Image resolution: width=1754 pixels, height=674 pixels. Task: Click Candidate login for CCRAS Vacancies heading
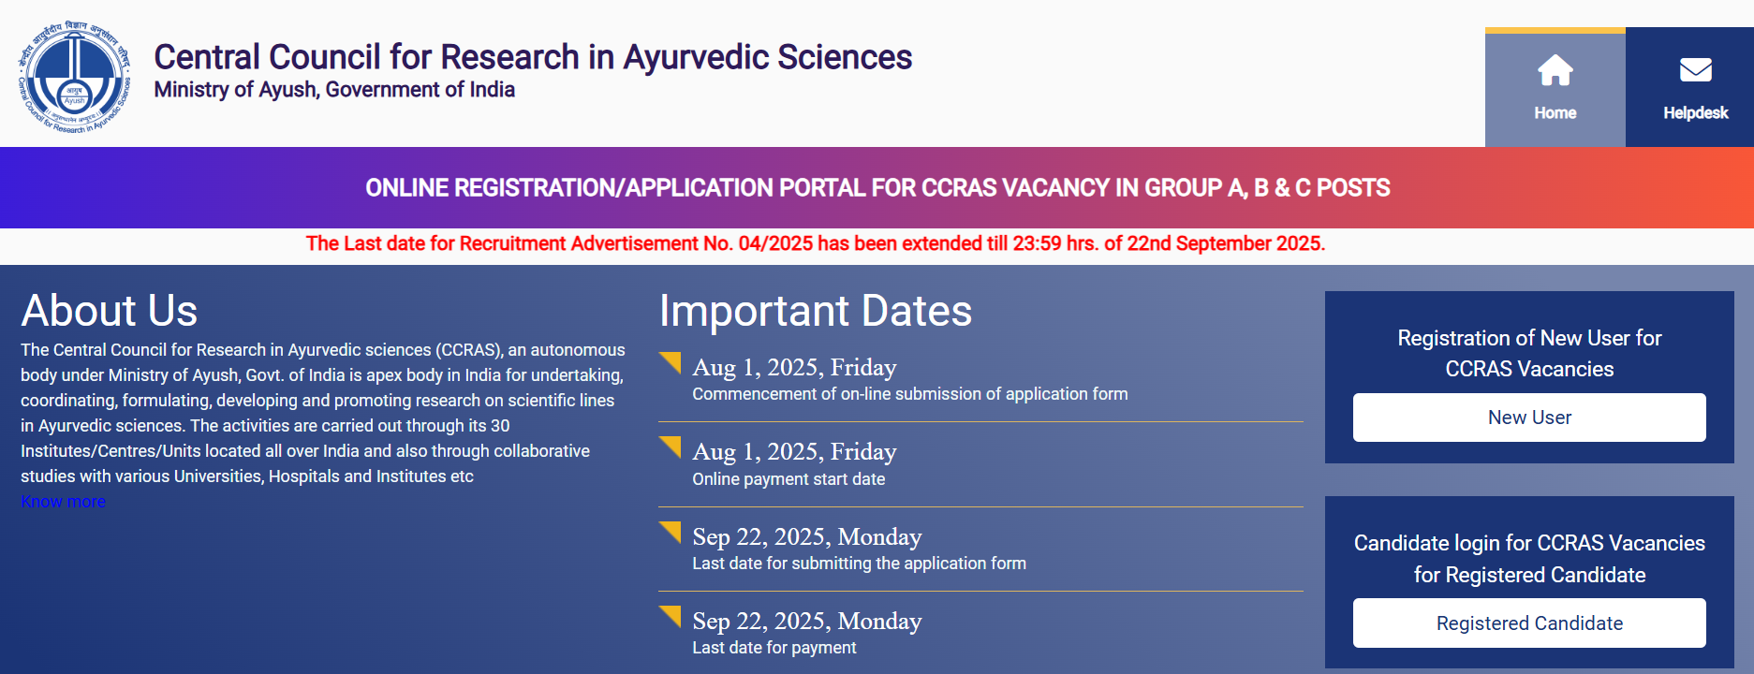coord(1529,559)
